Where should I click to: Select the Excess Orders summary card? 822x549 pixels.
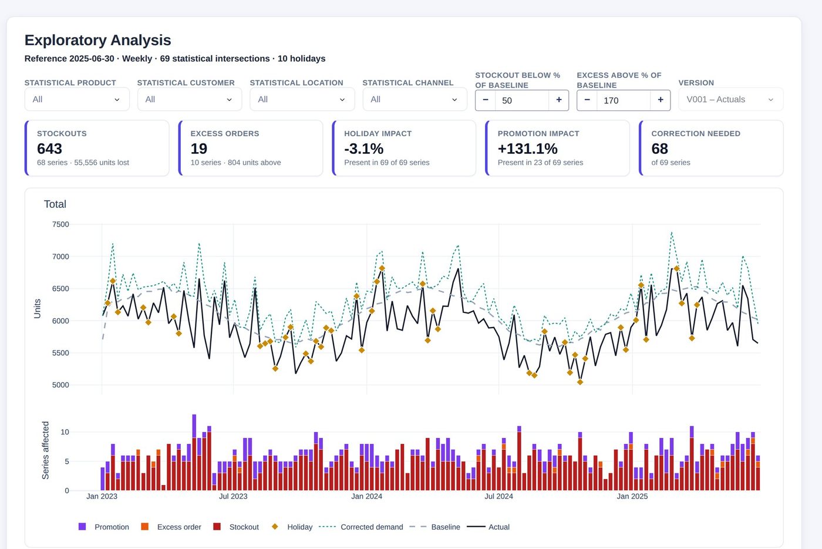251,148
